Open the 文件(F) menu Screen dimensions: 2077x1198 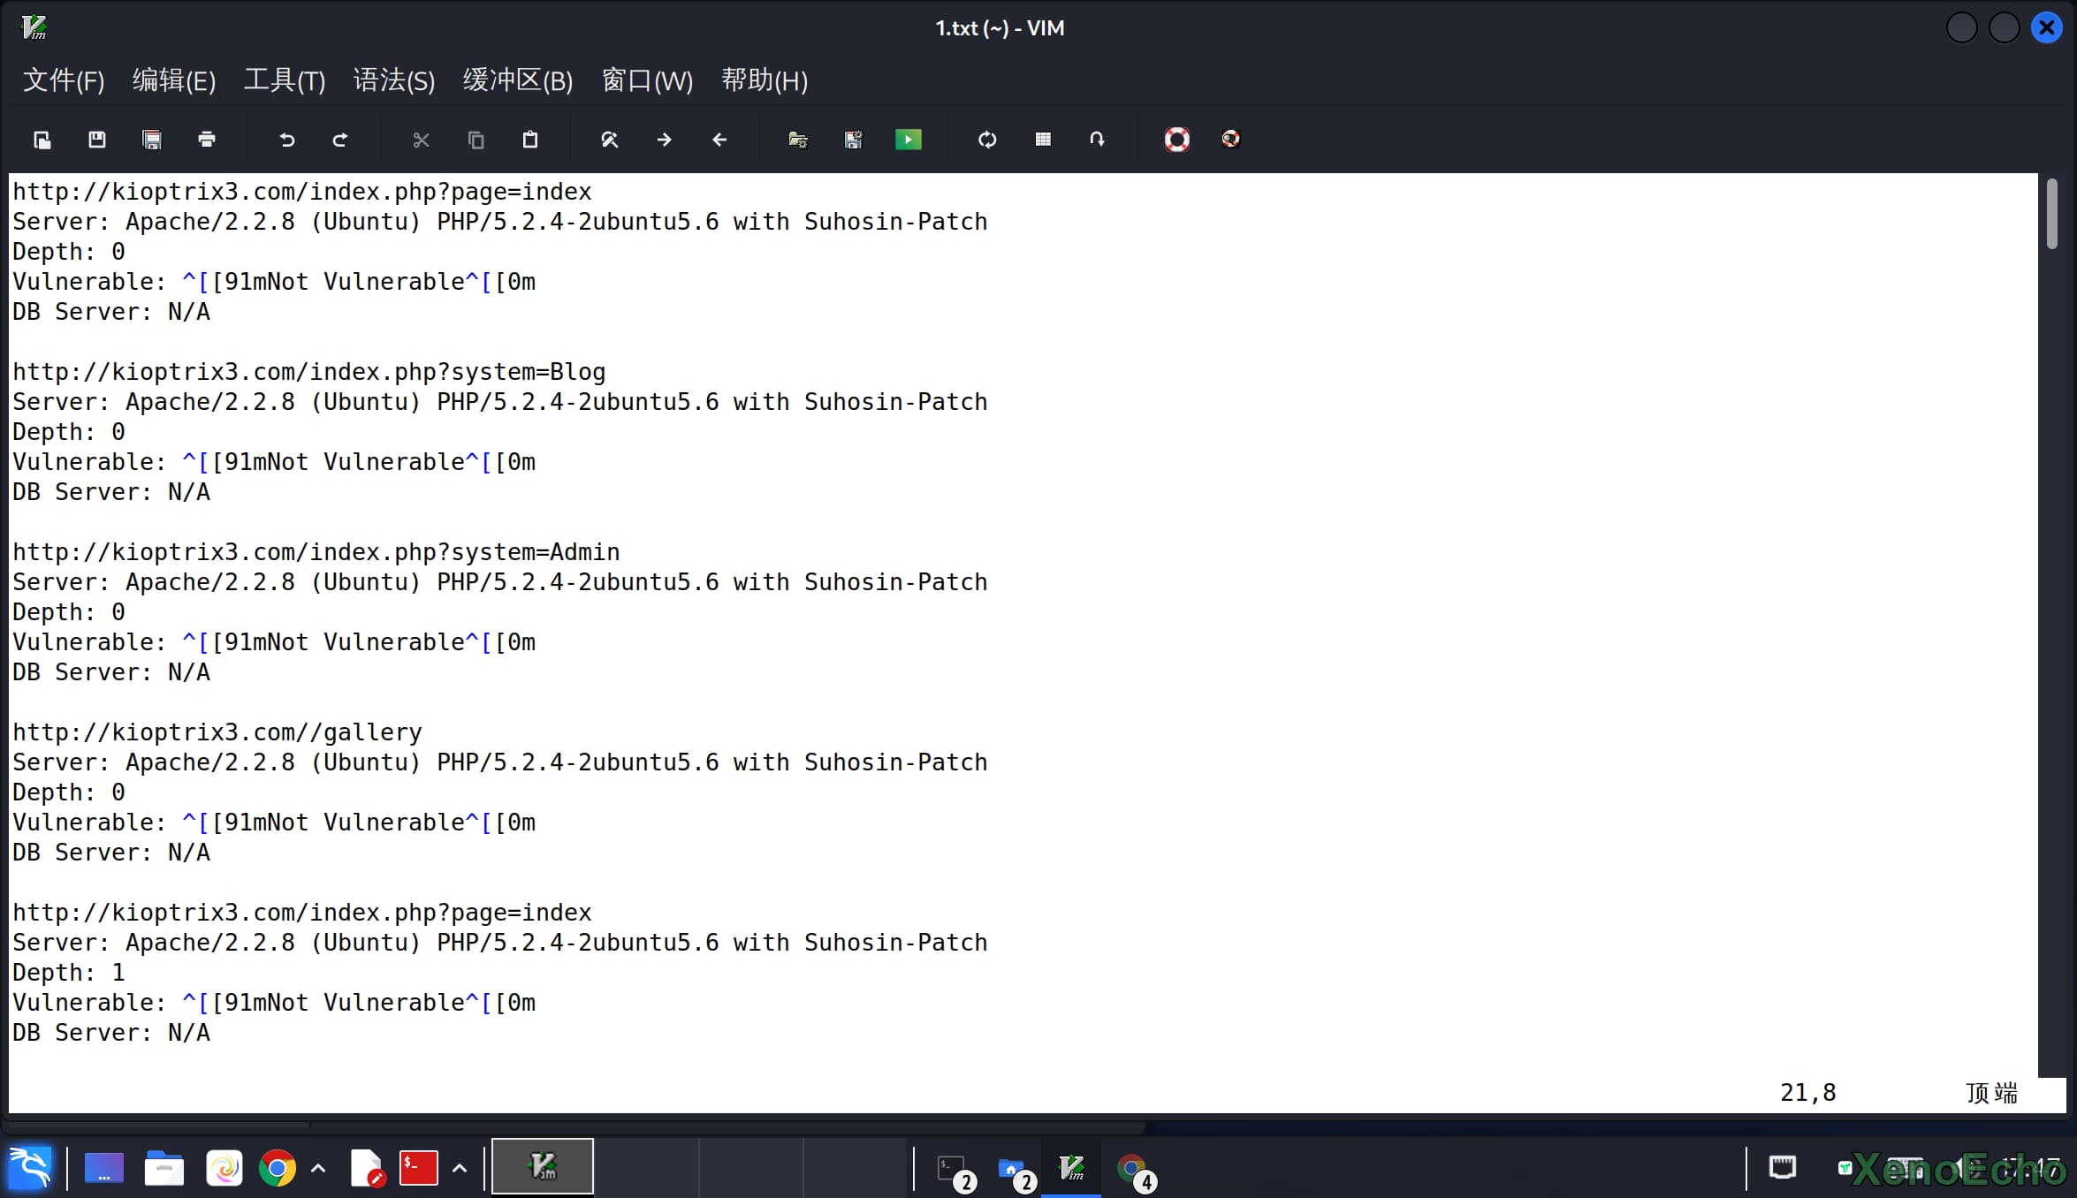[x=64, y=80]
